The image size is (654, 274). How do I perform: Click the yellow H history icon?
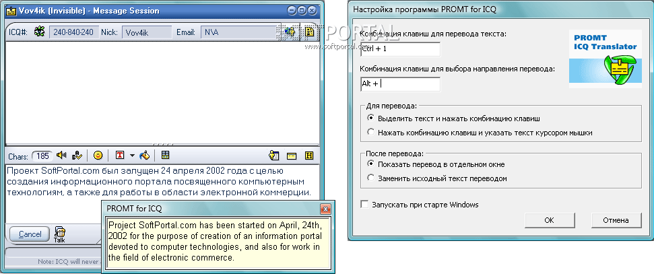(309, 156)
